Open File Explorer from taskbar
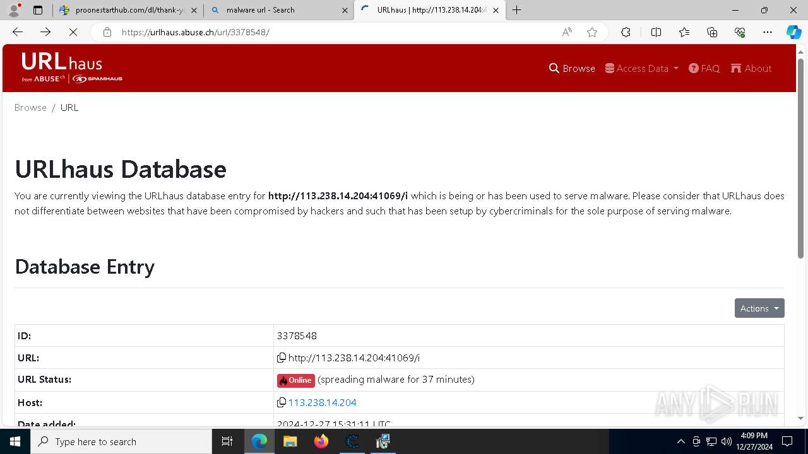 [290, 441]
